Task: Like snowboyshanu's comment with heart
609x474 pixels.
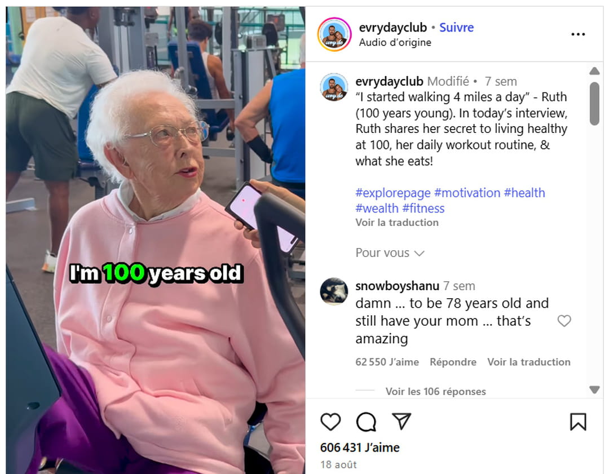Action: point(564,321)
